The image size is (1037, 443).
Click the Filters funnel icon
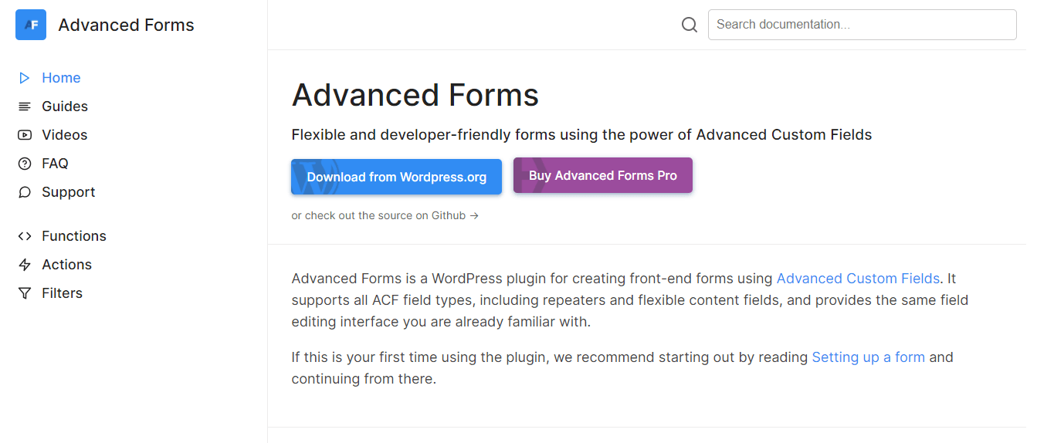[25, 293]
